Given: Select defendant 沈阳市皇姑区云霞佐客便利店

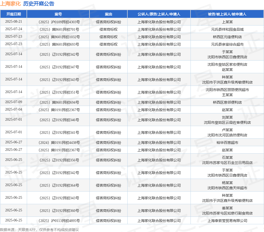Looking at the screenshot, I should (x=227, y=122).
